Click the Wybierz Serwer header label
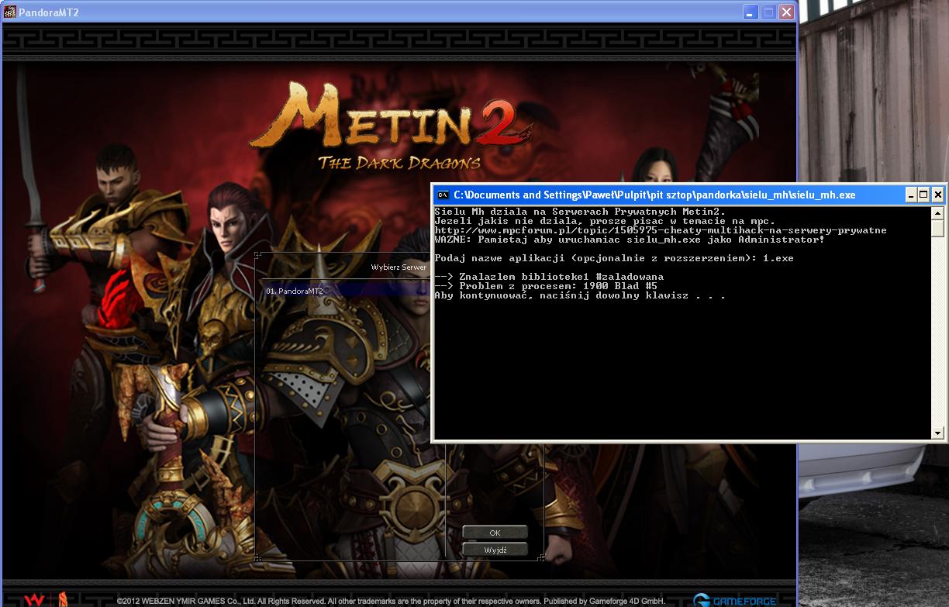Image resolution: width=949 pixels, height=607 pixels. point(399,267)
